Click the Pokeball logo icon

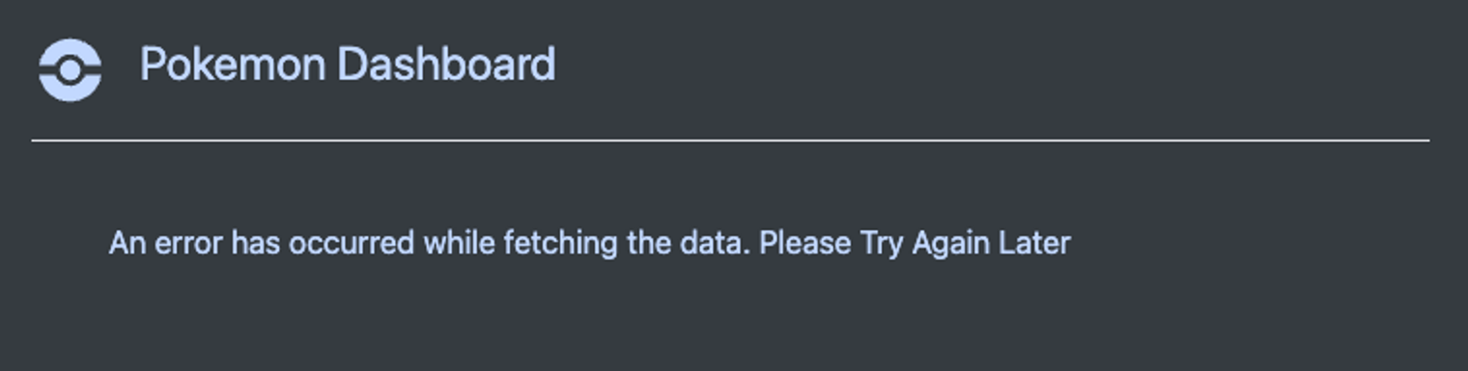point(70,69)
